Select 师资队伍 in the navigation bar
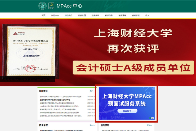196x132 pixels. point(82,16)
